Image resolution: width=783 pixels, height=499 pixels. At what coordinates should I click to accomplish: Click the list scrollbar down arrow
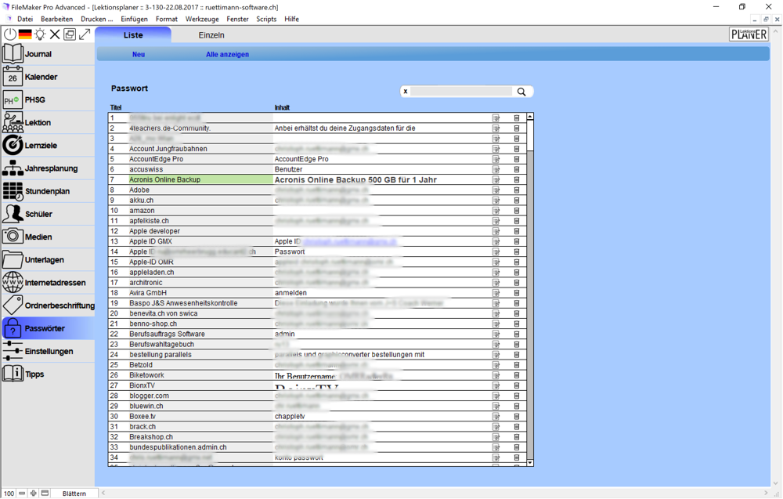[530, 462]
